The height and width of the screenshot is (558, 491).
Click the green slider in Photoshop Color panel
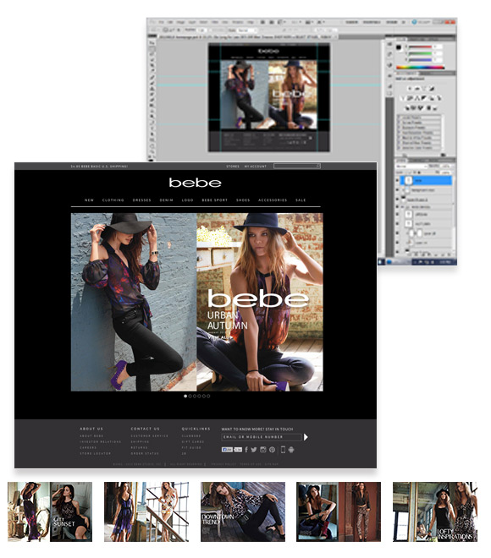[x=421, y=53]
